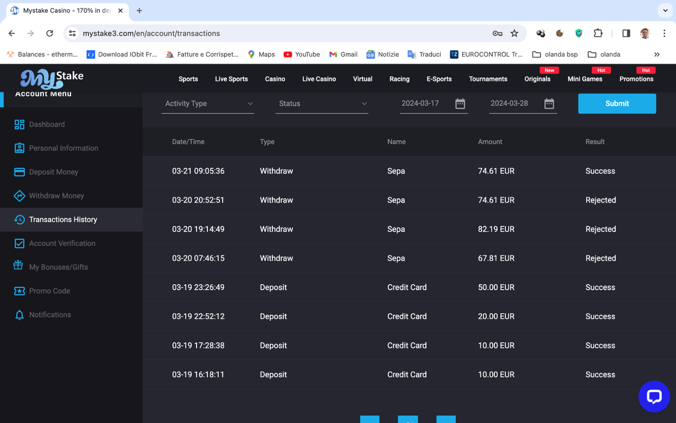Open the olanda bsp bookmark folder

555,55
